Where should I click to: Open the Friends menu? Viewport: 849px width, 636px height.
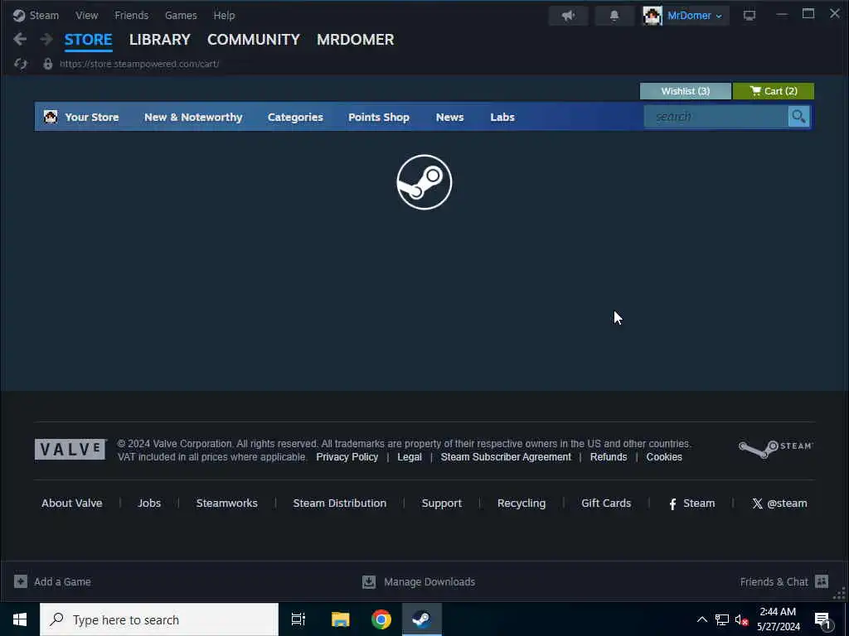point(131,15)
